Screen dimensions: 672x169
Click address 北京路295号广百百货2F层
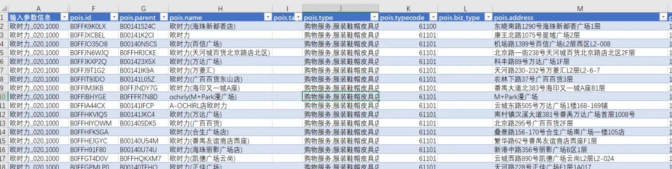[x=533, y=123]
